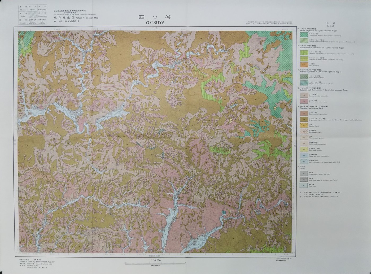371x274 pixels.
Task: Click the Field weed communities swatch
Action: pos(304,143)
